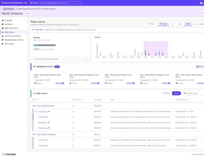This screenshot has width=204, height=157.
Task: Click the info icon beside $445.29
Action: click(x=63, y=83)
